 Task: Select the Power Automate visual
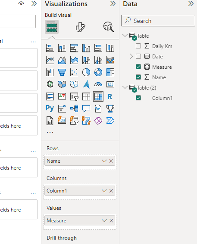110,121
